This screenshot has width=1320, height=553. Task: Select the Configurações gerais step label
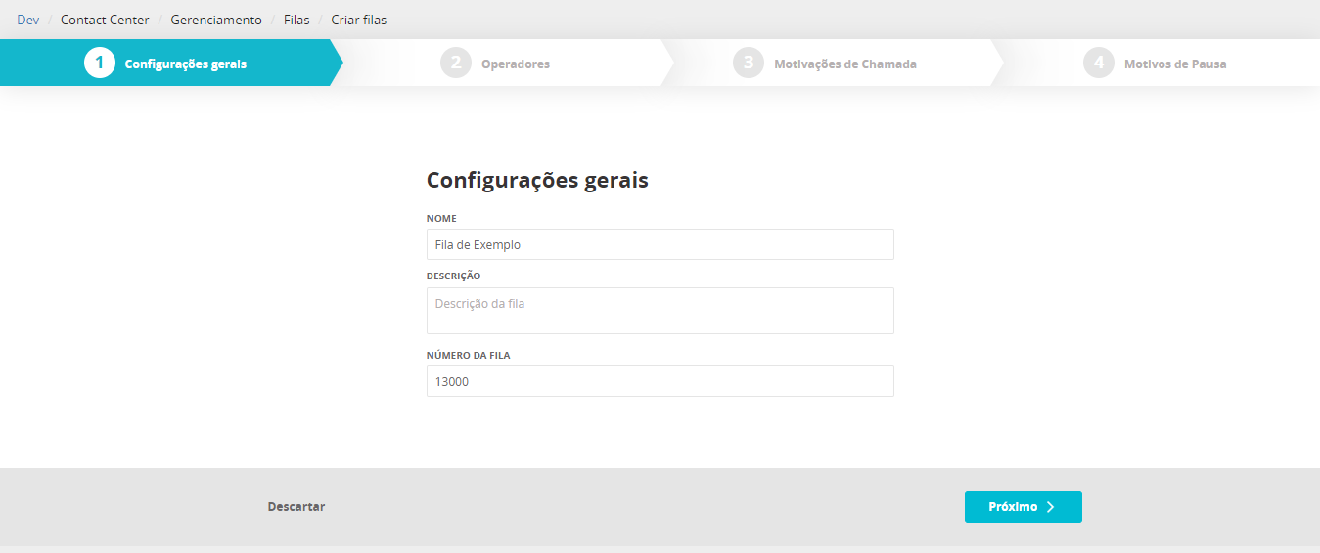185,64
